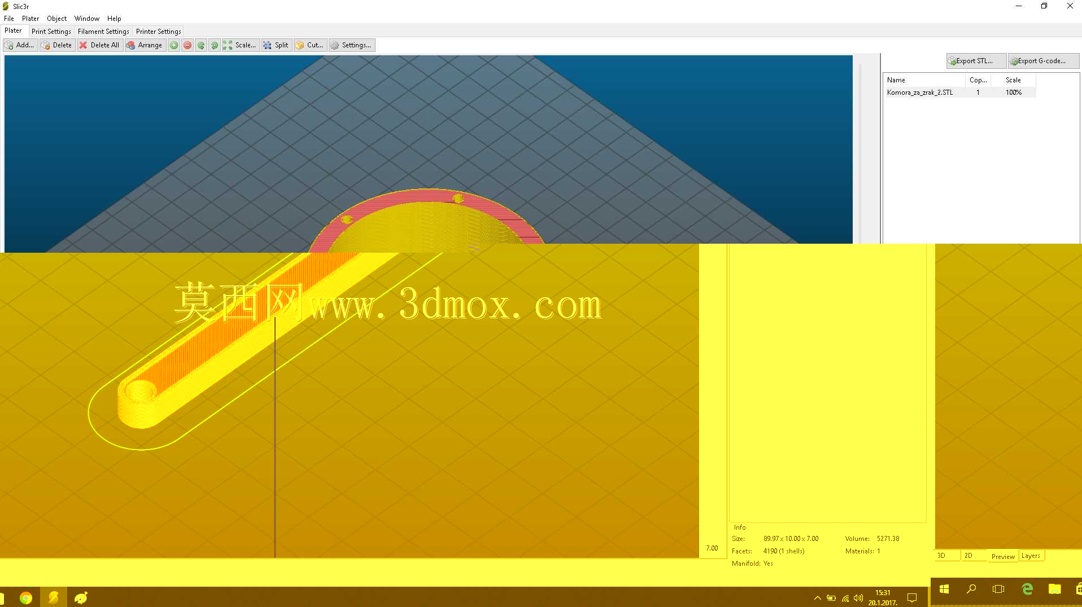Switch to the Printer Settings tab
Image resolution: width=1082 pixels, height=607 pixels.
[158, 32]
